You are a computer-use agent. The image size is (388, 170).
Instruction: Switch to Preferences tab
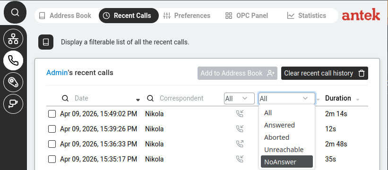(x=187, y=16)
